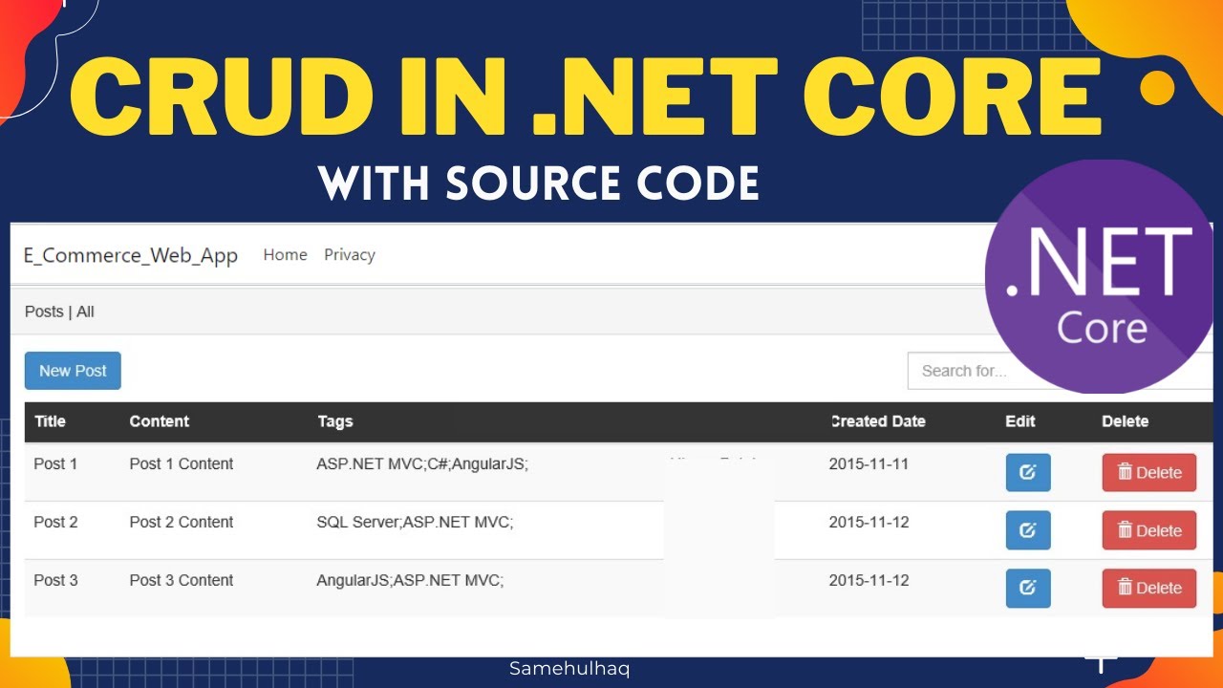Click the purple .NET Core logo
This screenshot has width=1223, height=688.
[x=1101, y=277]
